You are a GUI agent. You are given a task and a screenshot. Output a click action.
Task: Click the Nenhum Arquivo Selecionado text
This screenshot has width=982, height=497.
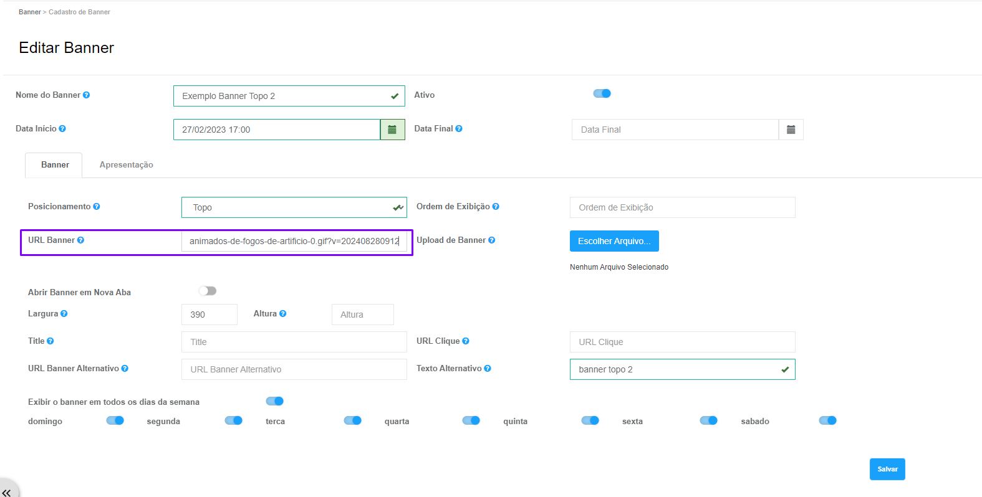[x=619, y=267]
